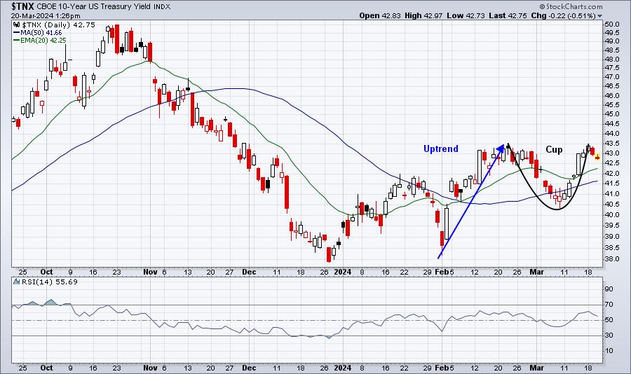Click the RSI(14) indicator area icon

(x=17, y=282)
